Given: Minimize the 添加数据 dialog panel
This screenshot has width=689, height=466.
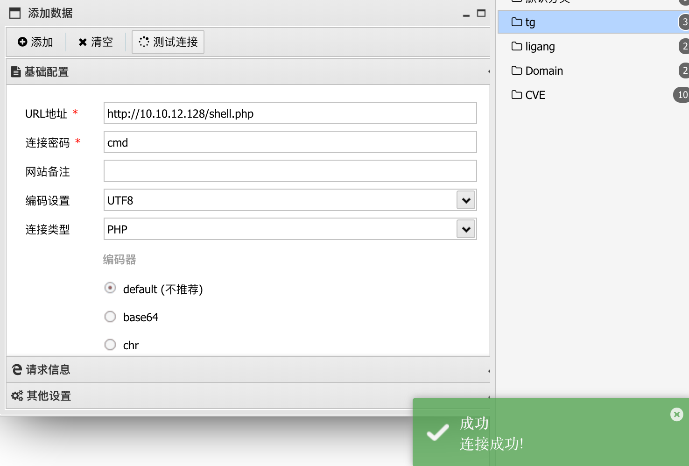Looking at the screenshot, I should pos(466,14).
